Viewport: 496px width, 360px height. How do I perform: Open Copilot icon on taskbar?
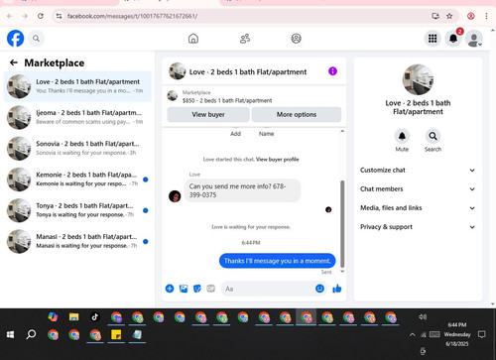click(53, 317)
